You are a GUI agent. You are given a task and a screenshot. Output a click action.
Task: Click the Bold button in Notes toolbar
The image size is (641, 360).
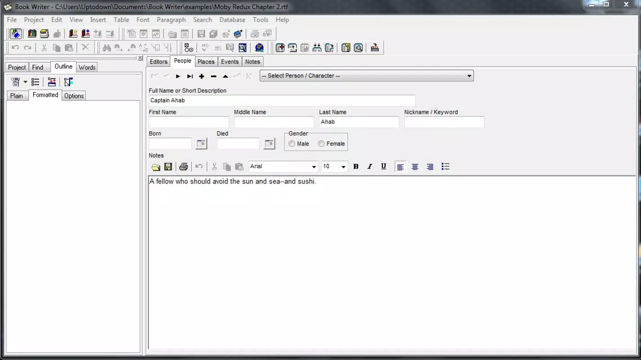pyautogui.click(x=356, y=166)
